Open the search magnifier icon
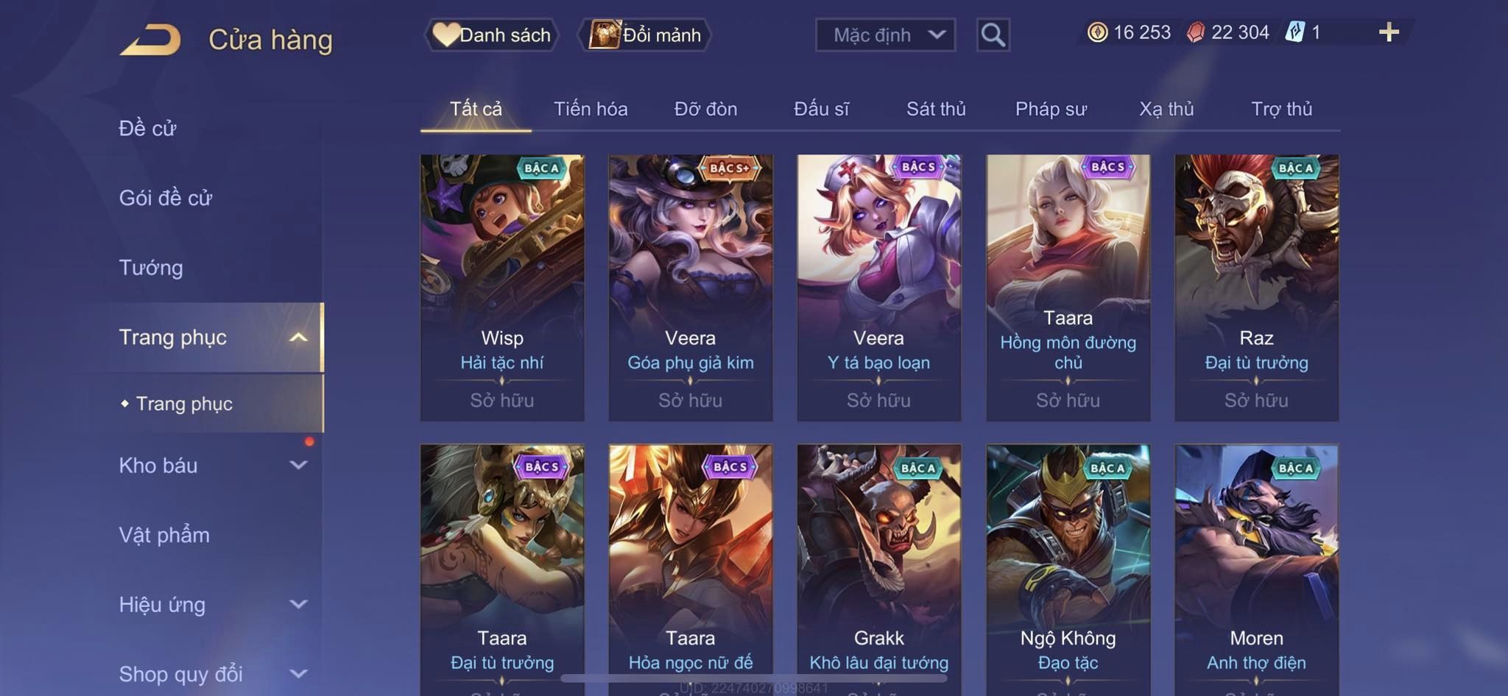The image size is (1508, 696). click(993, 35)
